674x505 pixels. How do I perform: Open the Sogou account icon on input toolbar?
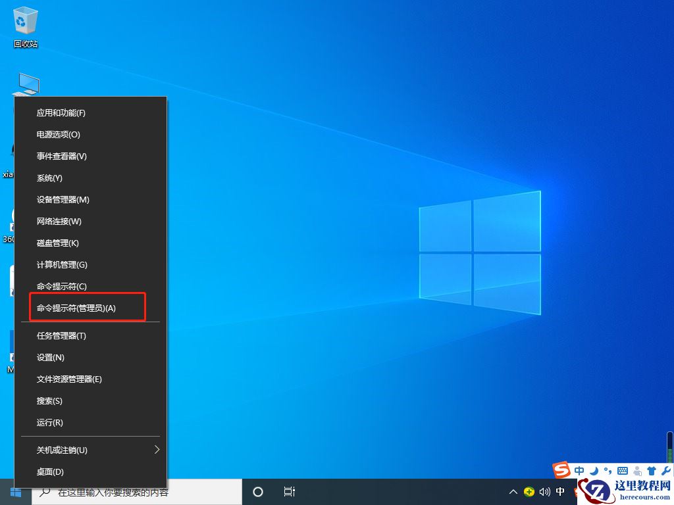(x=636, y=470)
